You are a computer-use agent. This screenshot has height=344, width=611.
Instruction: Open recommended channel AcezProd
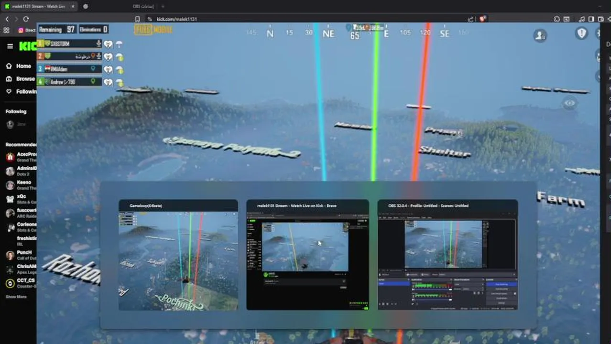pyautogui.click(x=21, y=157)
